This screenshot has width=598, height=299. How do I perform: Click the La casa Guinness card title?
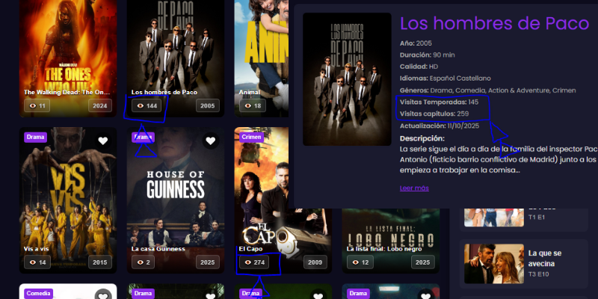(158, 249)
